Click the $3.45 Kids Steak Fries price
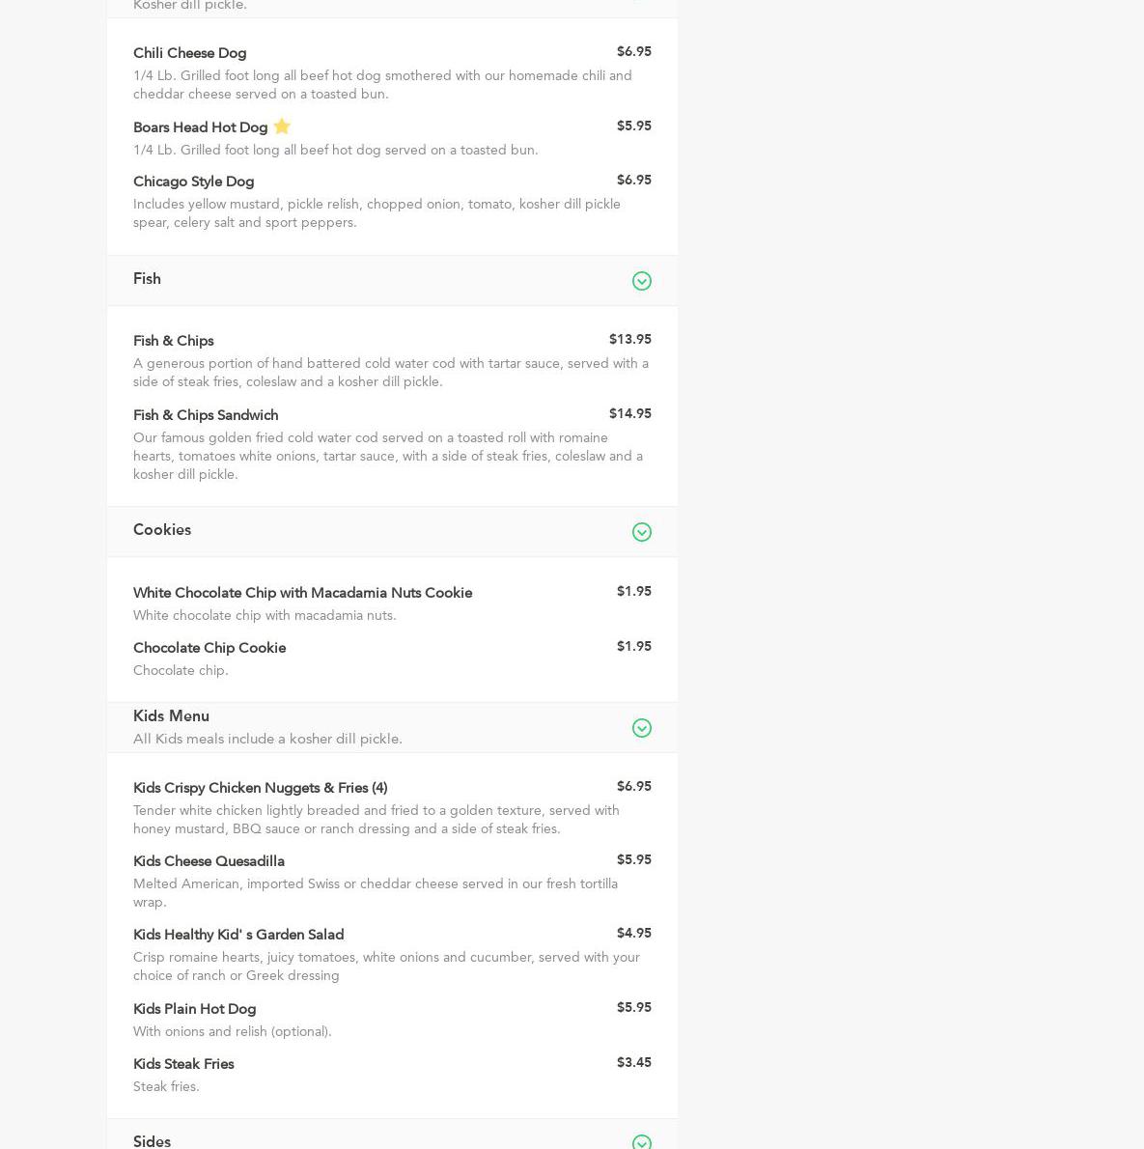 tap(633, 1062)
